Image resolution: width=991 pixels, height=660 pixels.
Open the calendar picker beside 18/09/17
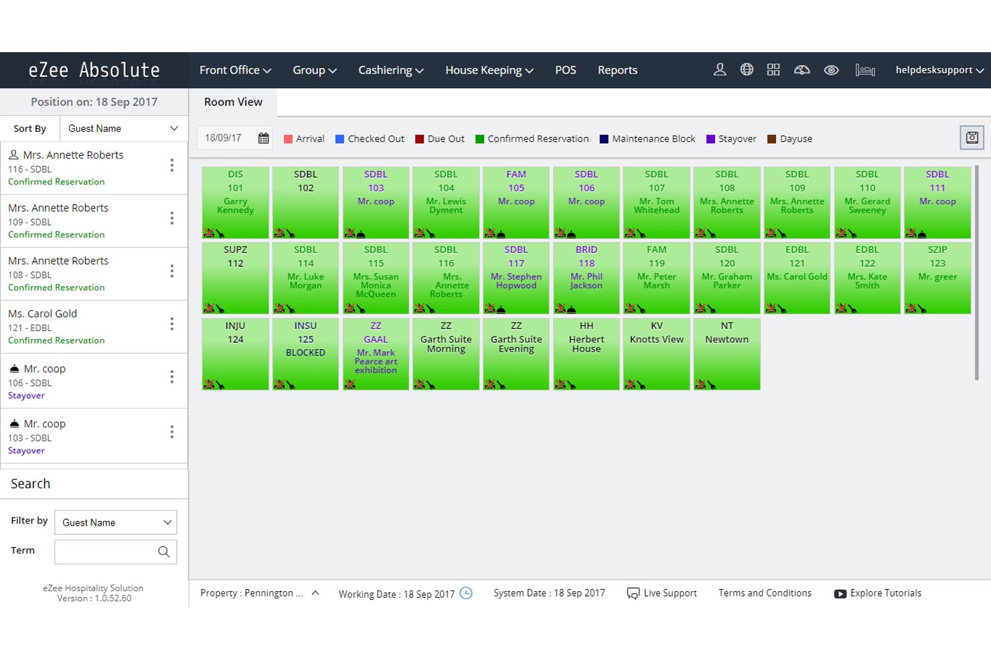click(x=264, y=138)
